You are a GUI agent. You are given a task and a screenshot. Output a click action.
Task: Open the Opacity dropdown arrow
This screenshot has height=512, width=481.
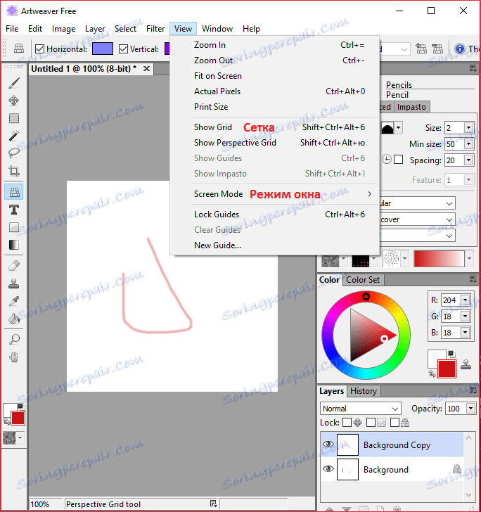click(470, 409)
